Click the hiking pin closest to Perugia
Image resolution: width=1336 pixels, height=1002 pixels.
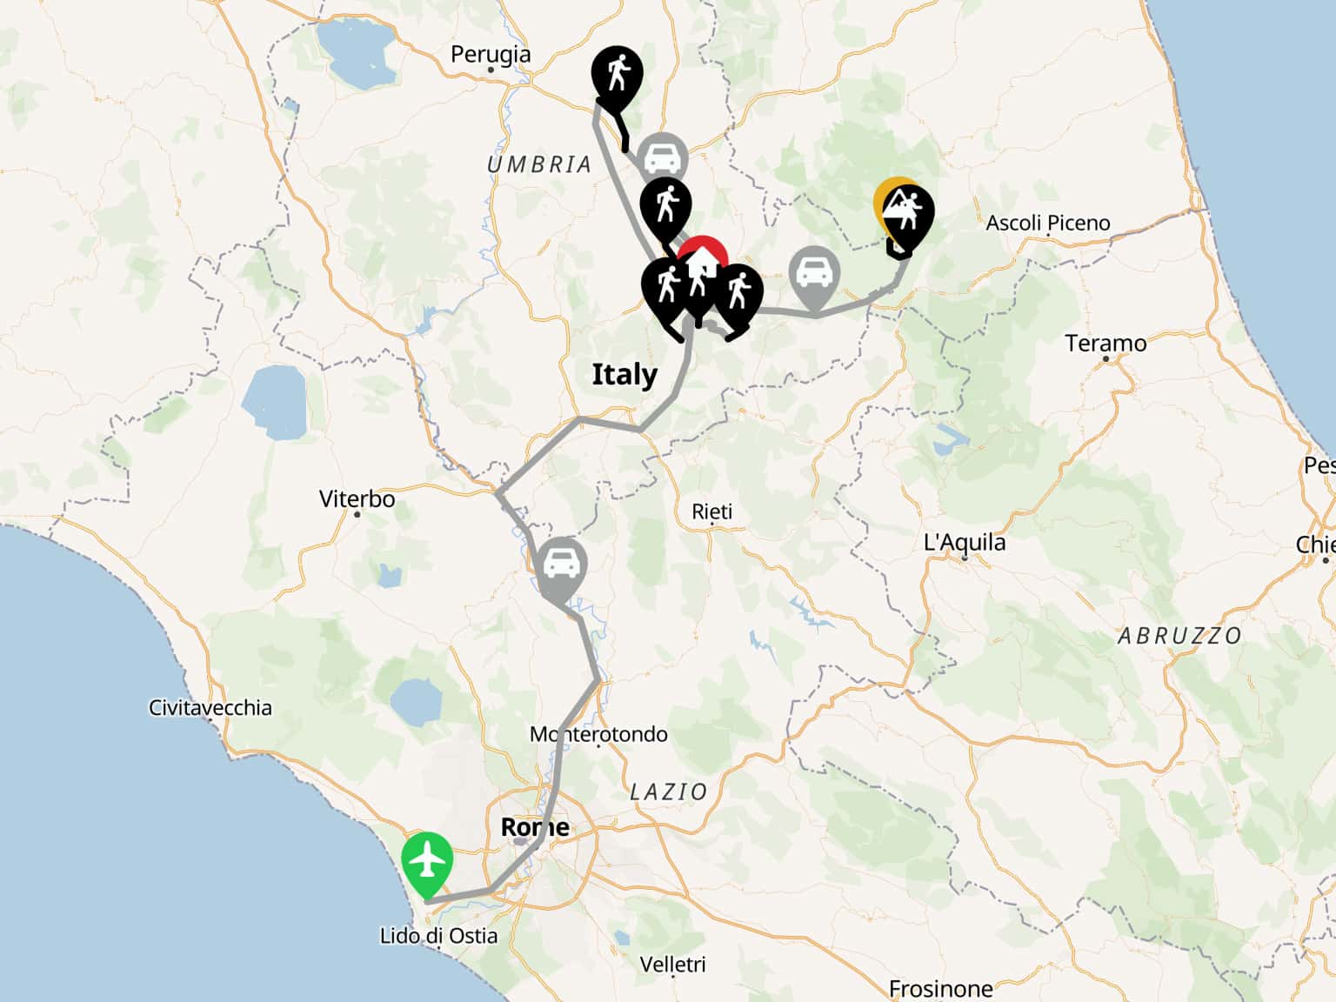coord(617,76)
